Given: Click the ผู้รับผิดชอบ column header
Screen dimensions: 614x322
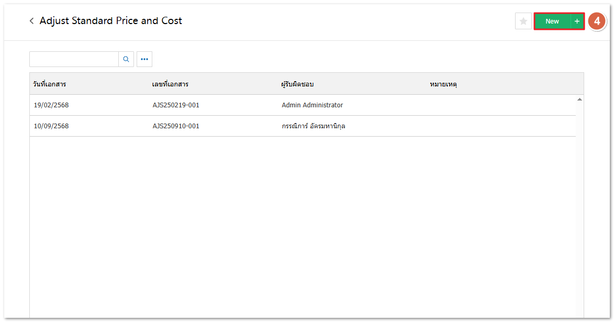Looking at the screenshot, I should pyautogui.click(x=297, y=84).
